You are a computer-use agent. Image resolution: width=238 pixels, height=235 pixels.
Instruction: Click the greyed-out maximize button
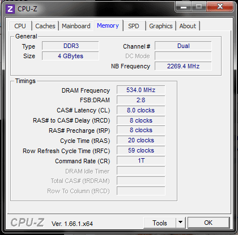199,7
